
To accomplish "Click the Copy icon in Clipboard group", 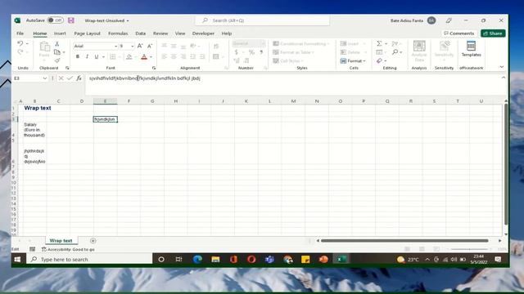I will coord(57,52).
